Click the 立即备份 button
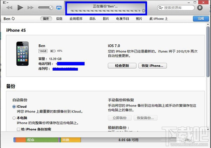 click(x=120, y=118)
